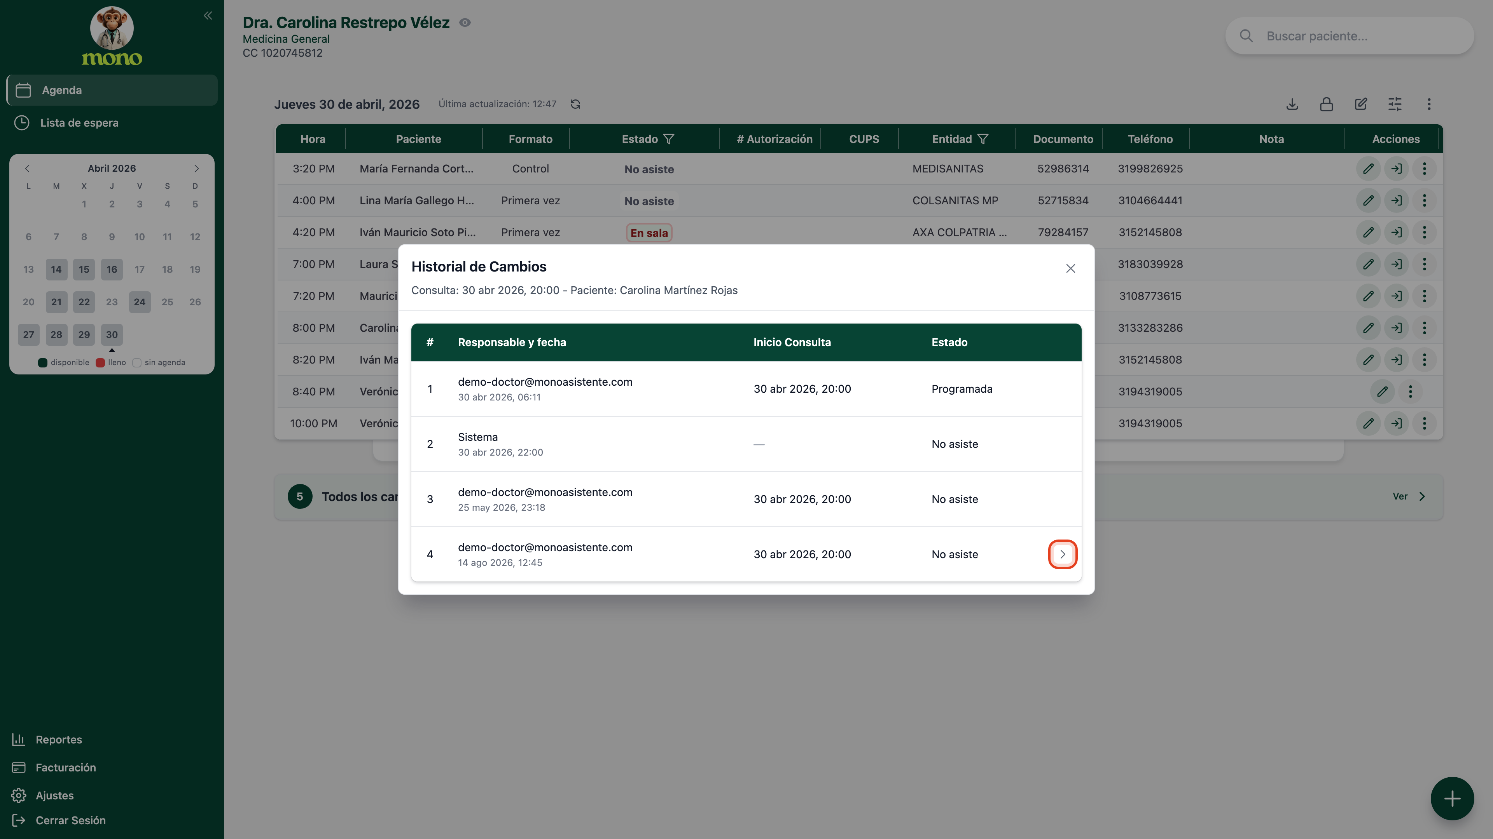Open the edit agenda toolbar icon

click(x=1360, y=104)
